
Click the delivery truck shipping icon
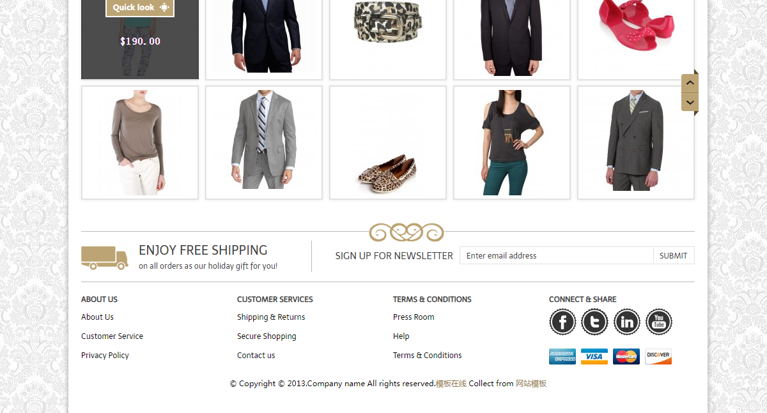105,258
